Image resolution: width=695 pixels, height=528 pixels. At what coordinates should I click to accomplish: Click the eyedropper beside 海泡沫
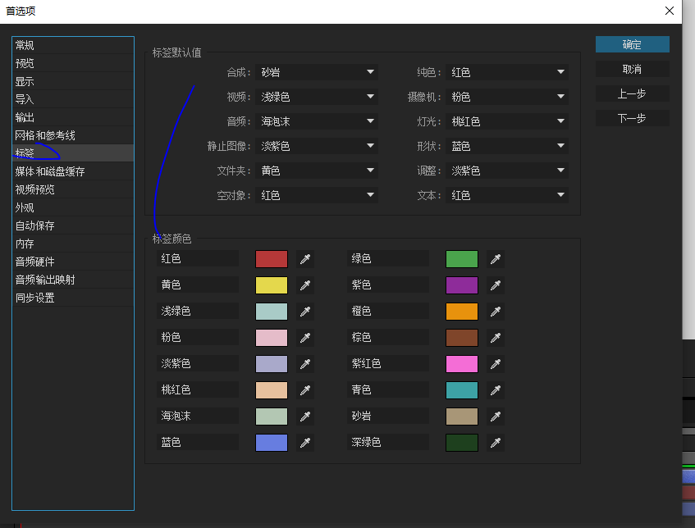(305, 416)
